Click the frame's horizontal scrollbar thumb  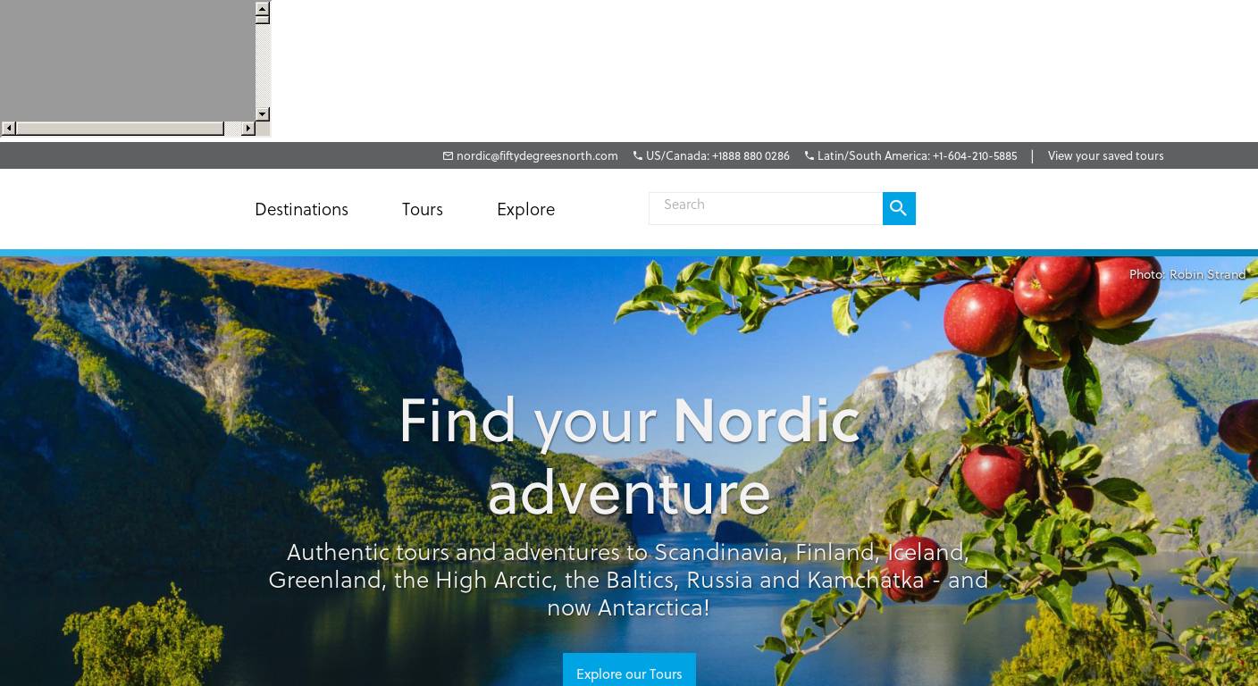coord(120,129)
